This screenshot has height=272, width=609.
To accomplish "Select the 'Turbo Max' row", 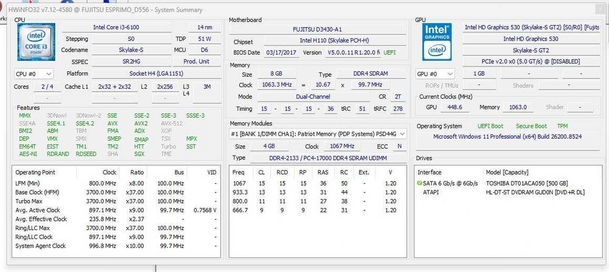I will [x=116, y=201].
